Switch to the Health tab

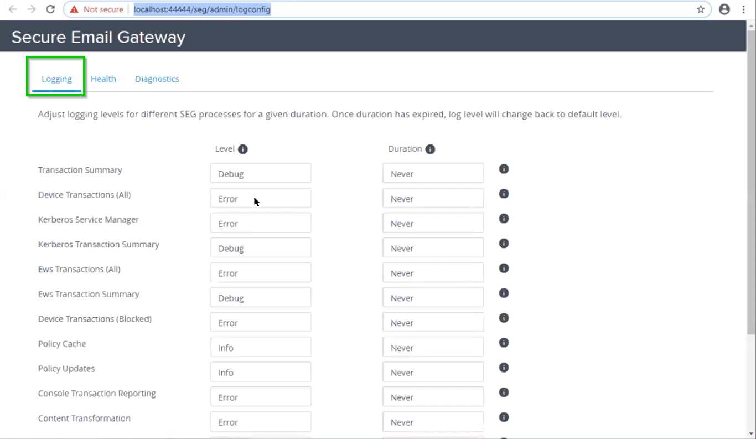pos(103,79)
